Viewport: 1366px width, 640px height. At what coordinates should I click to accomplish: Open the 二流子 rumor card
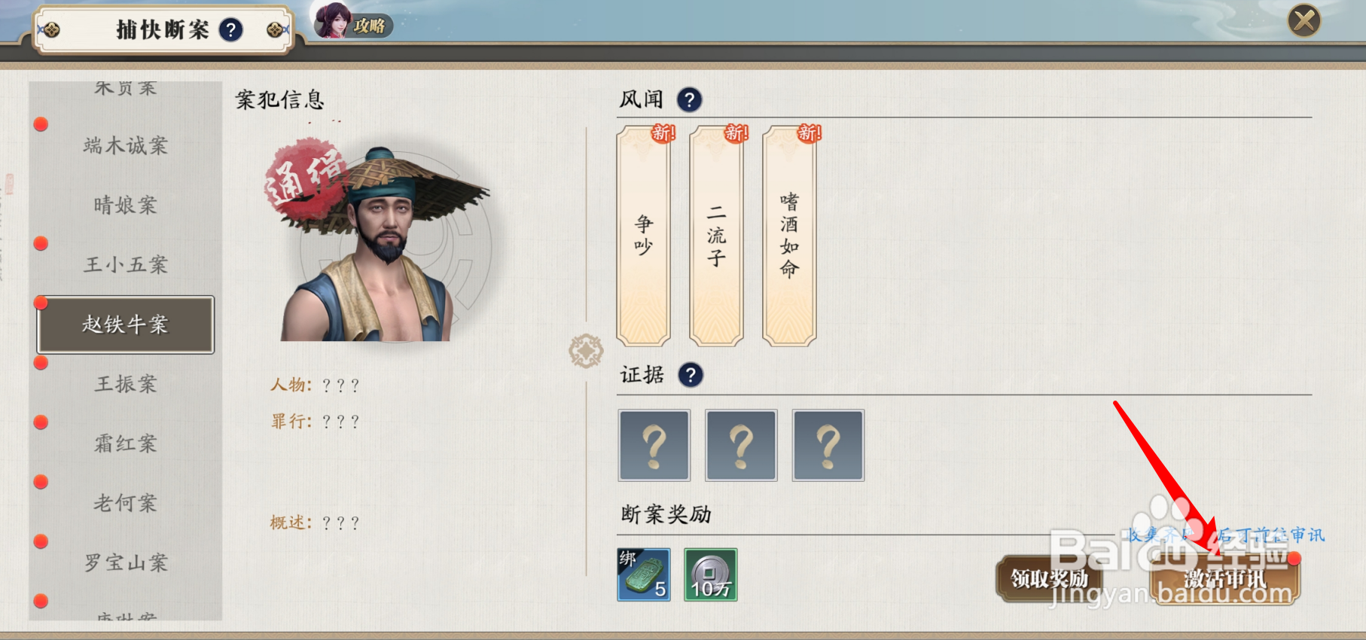(x=717, y=236)
